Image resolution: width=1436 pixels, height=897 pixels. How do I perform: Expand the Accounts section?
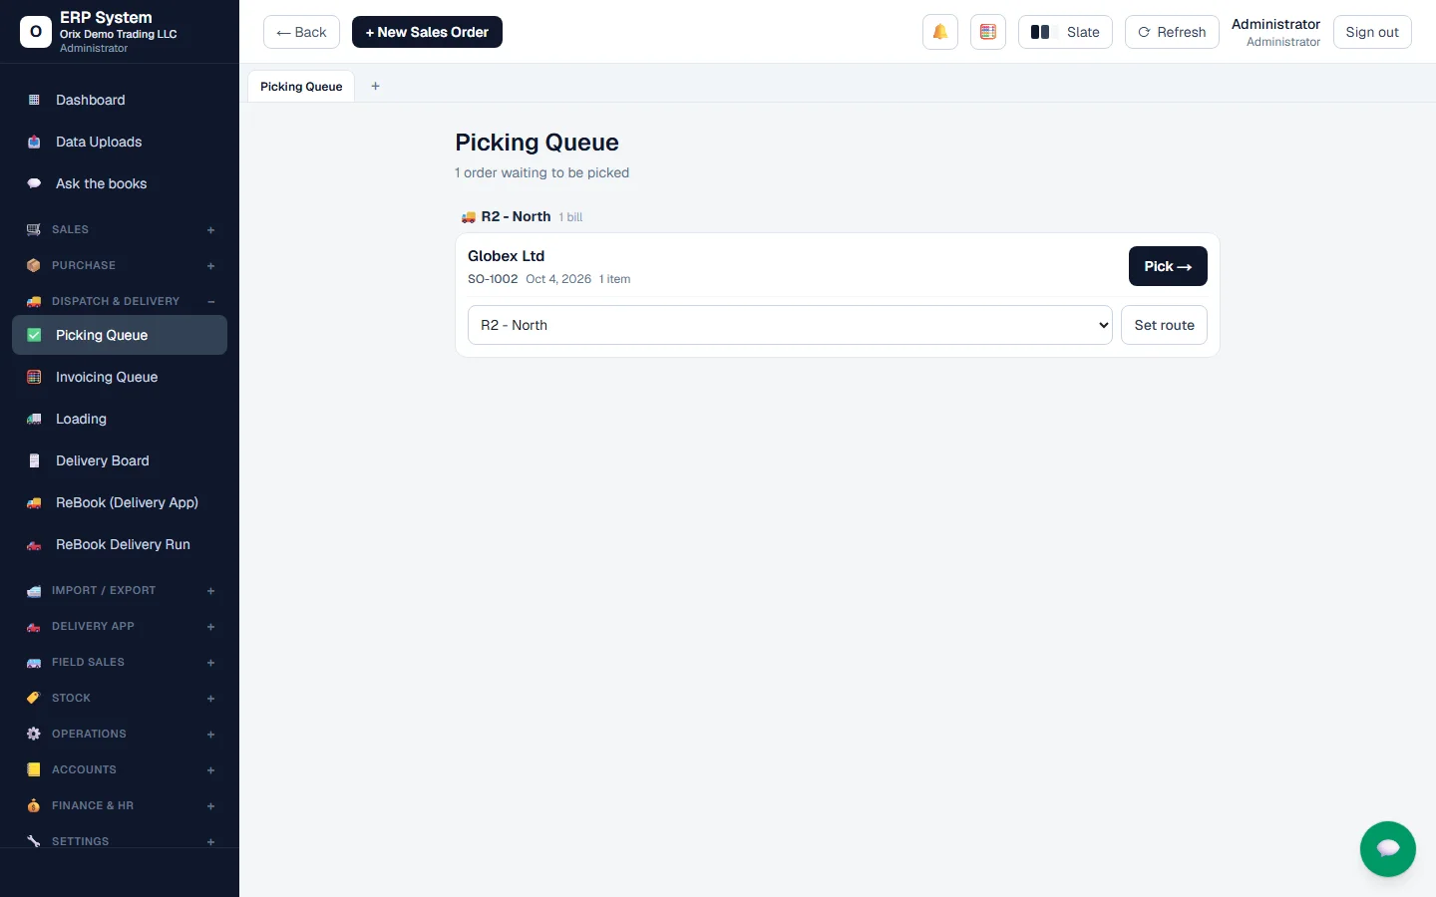click(120, 769)
